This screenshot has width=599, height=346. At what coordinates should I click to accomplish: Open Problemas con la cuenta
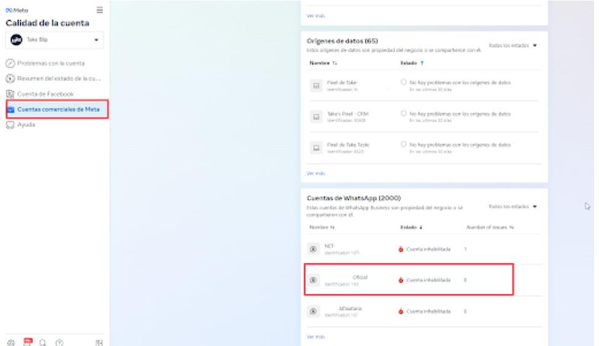51,63
